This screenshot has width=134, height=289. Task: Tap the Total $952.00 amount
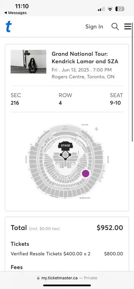(110, 228)
